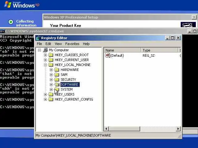
Task: Maximize the Registry Editor window
Action: point(173,38)
